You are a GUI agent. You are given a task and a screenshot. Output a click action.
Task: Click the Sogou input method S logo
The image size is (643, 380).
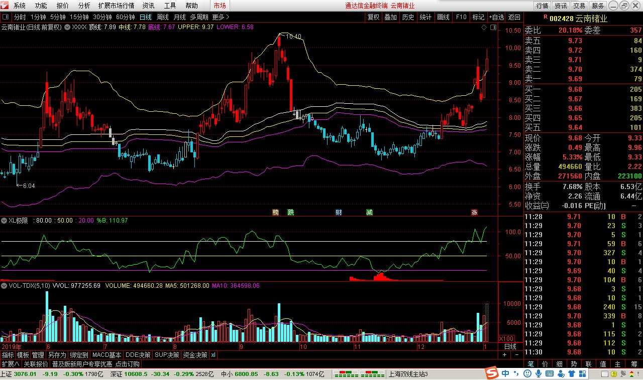[491, 374]
